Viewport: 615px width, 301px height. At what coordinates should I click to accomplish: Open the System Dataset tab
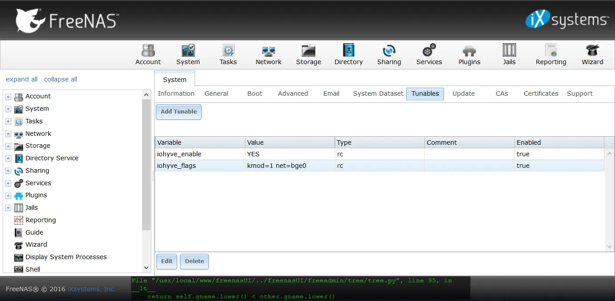click(378, 94)
